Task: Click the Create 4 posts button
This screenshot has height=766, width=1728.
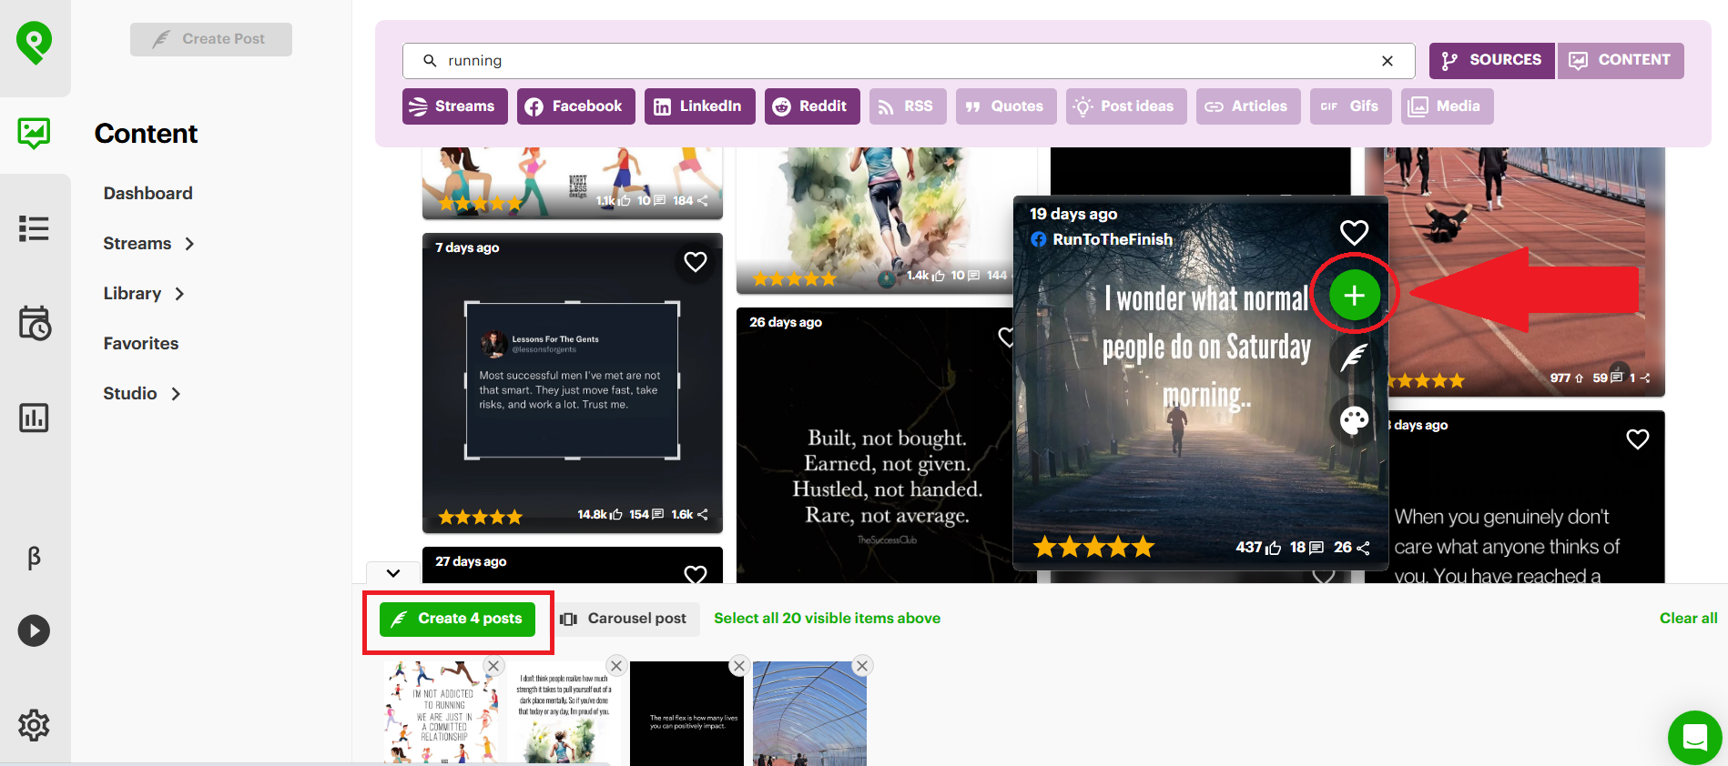Action: pos(457,619)
